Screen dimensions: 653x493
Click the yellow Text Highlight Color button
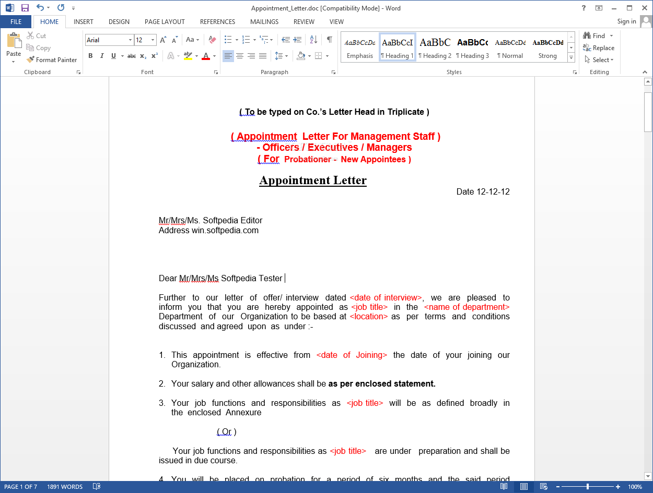(x=188, y=56)
